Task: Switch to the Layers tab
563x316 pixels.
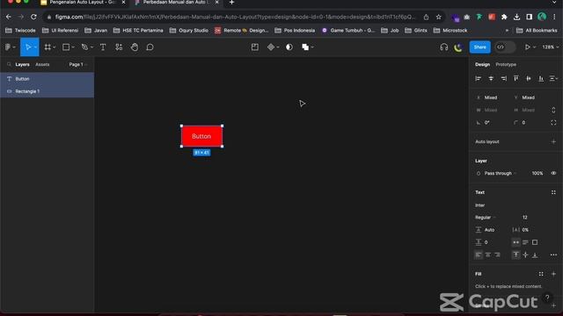Action: pyautogui.click(x=22, y=64)
